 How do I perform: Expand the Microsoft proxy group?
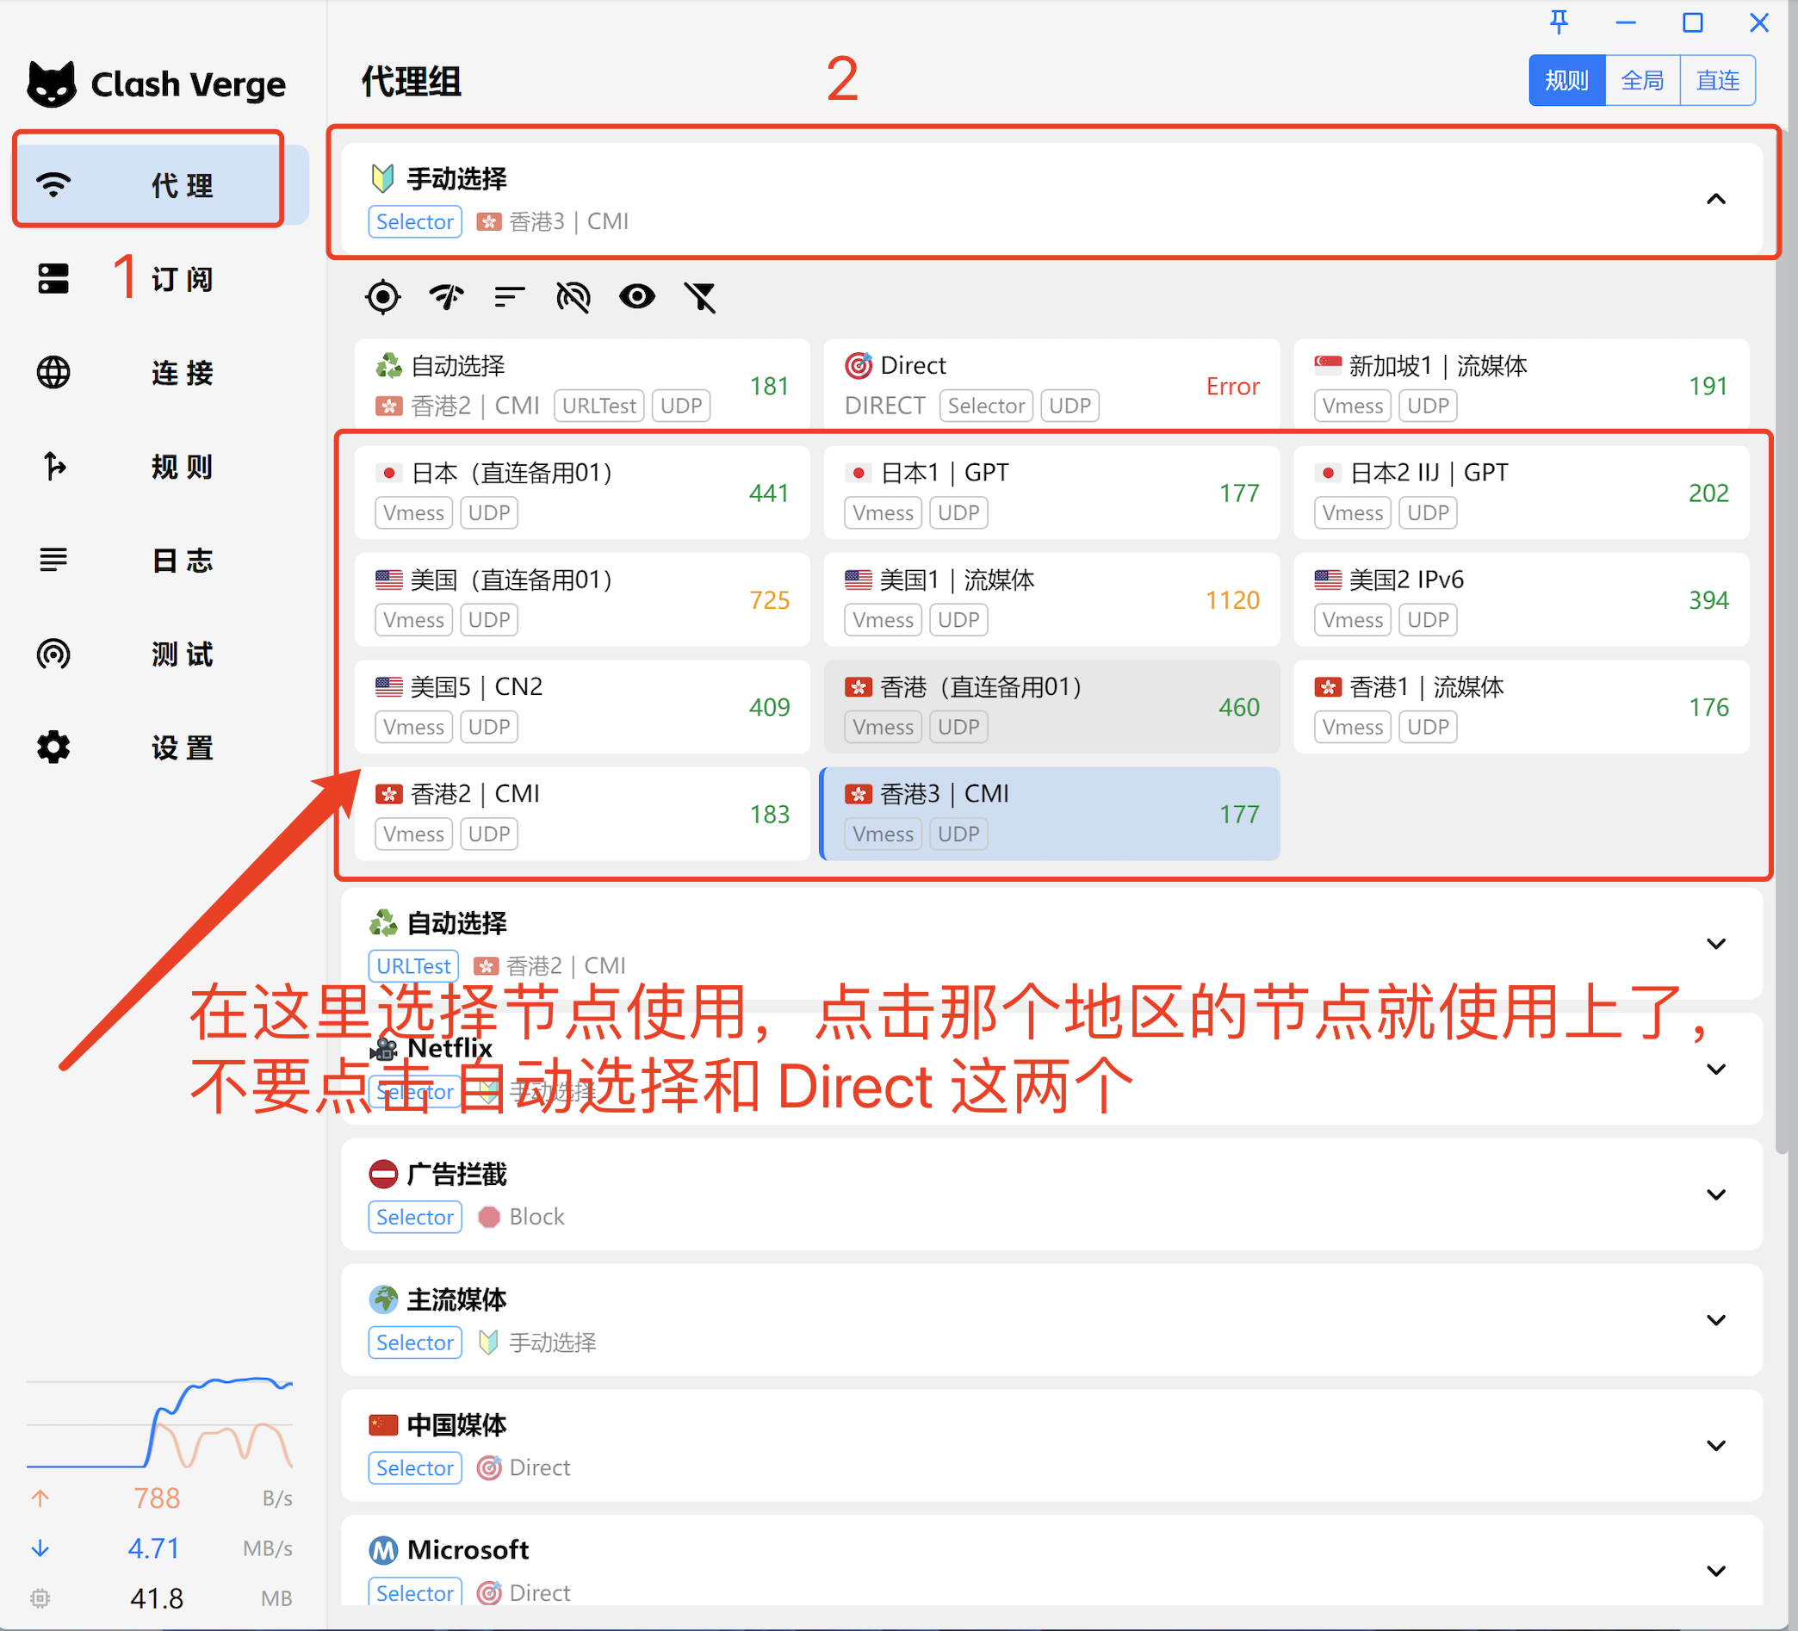tap(1715, 1571)
